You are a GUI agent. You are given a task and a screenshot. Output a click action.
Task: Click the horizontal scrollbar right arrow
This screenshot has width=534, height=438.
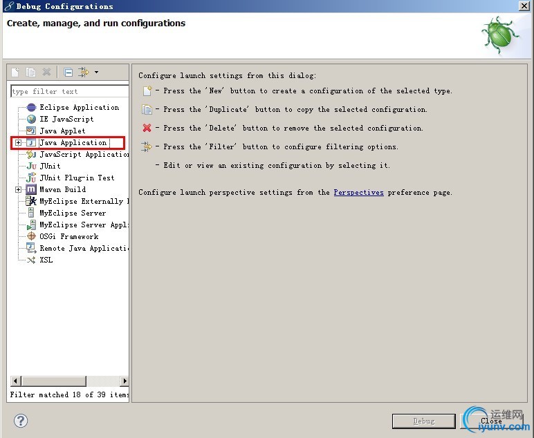pos(125,381)
